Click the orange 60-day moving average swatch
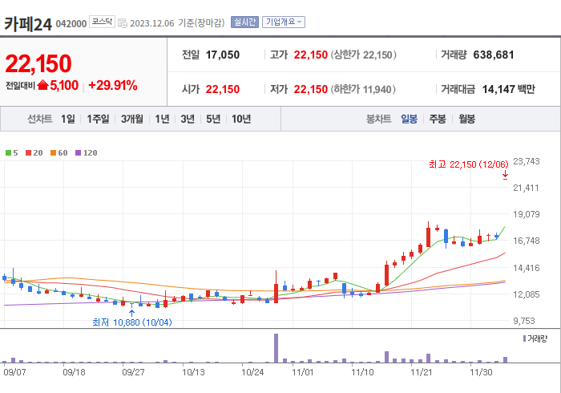 [x=54, y=153]
